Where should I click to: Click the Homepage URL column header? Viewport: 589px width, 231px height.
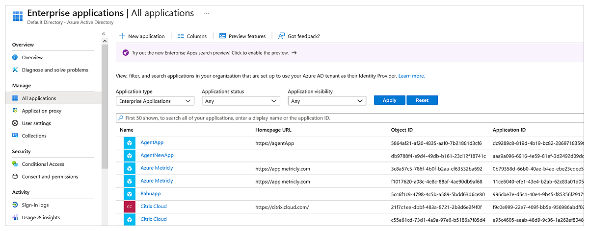point(273,130)
